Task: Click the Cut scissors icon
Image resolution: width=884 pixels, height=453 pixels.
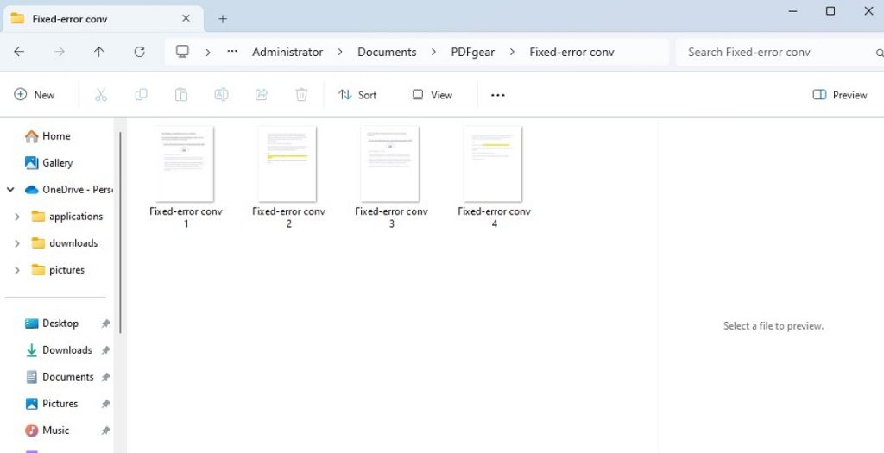Action: pyautogui.click(x=101, y=95)
